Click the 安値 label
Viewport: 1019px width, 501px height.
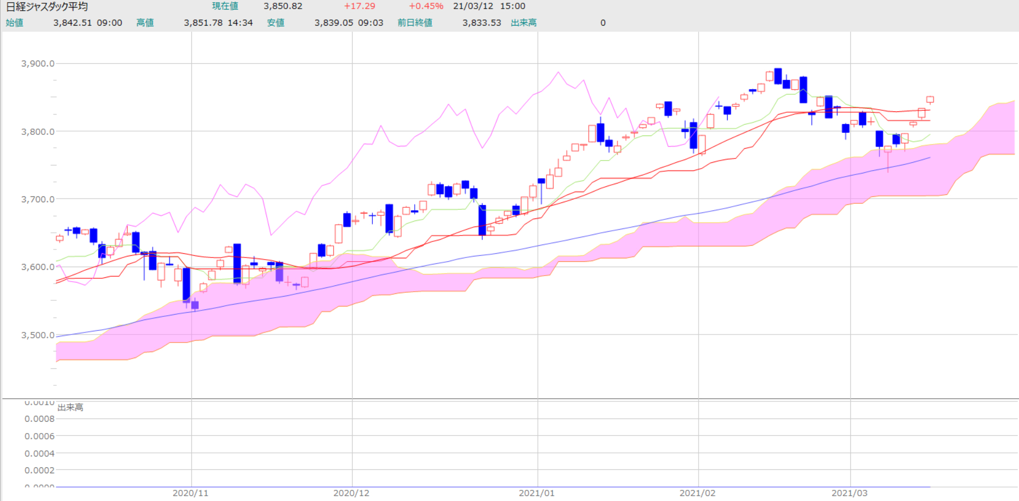pyautogui.click(x=276, y=23)
